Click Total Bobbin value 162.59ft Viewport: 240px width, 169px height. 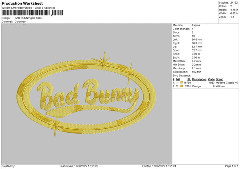[197, 72]
